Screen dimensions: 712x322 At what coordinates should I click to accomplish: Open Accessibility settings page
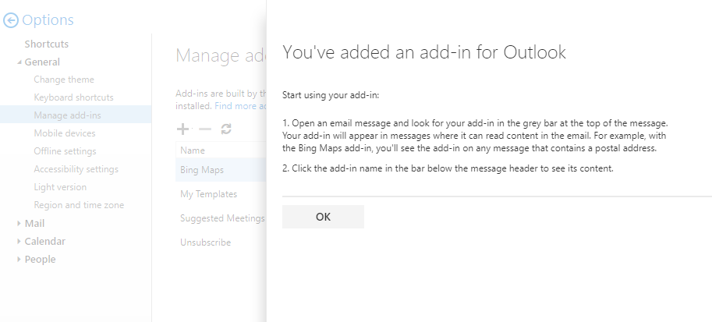(x=76, y=169)
